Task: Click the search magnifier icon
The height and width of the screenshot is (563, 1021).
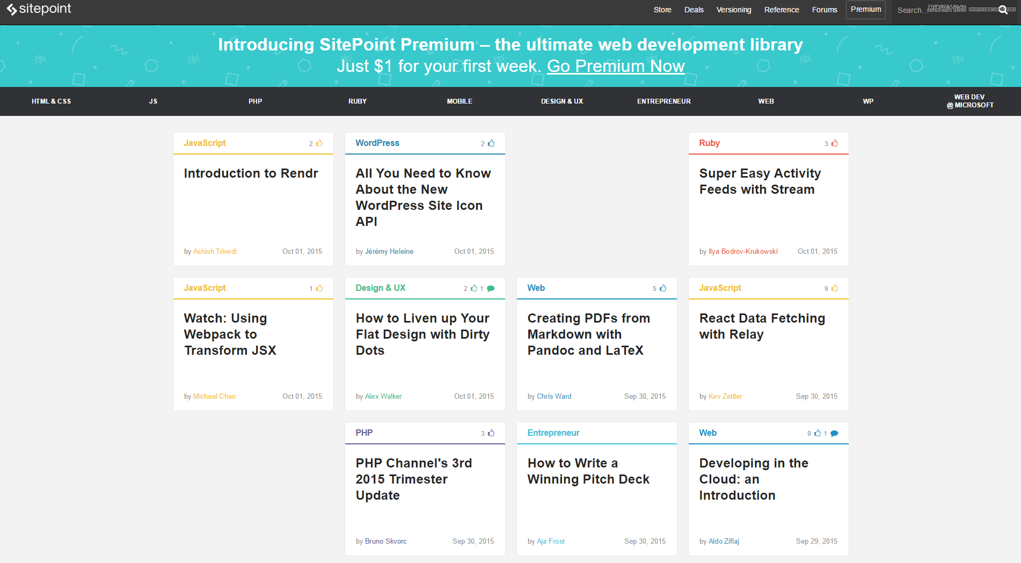Action: 1003,10
